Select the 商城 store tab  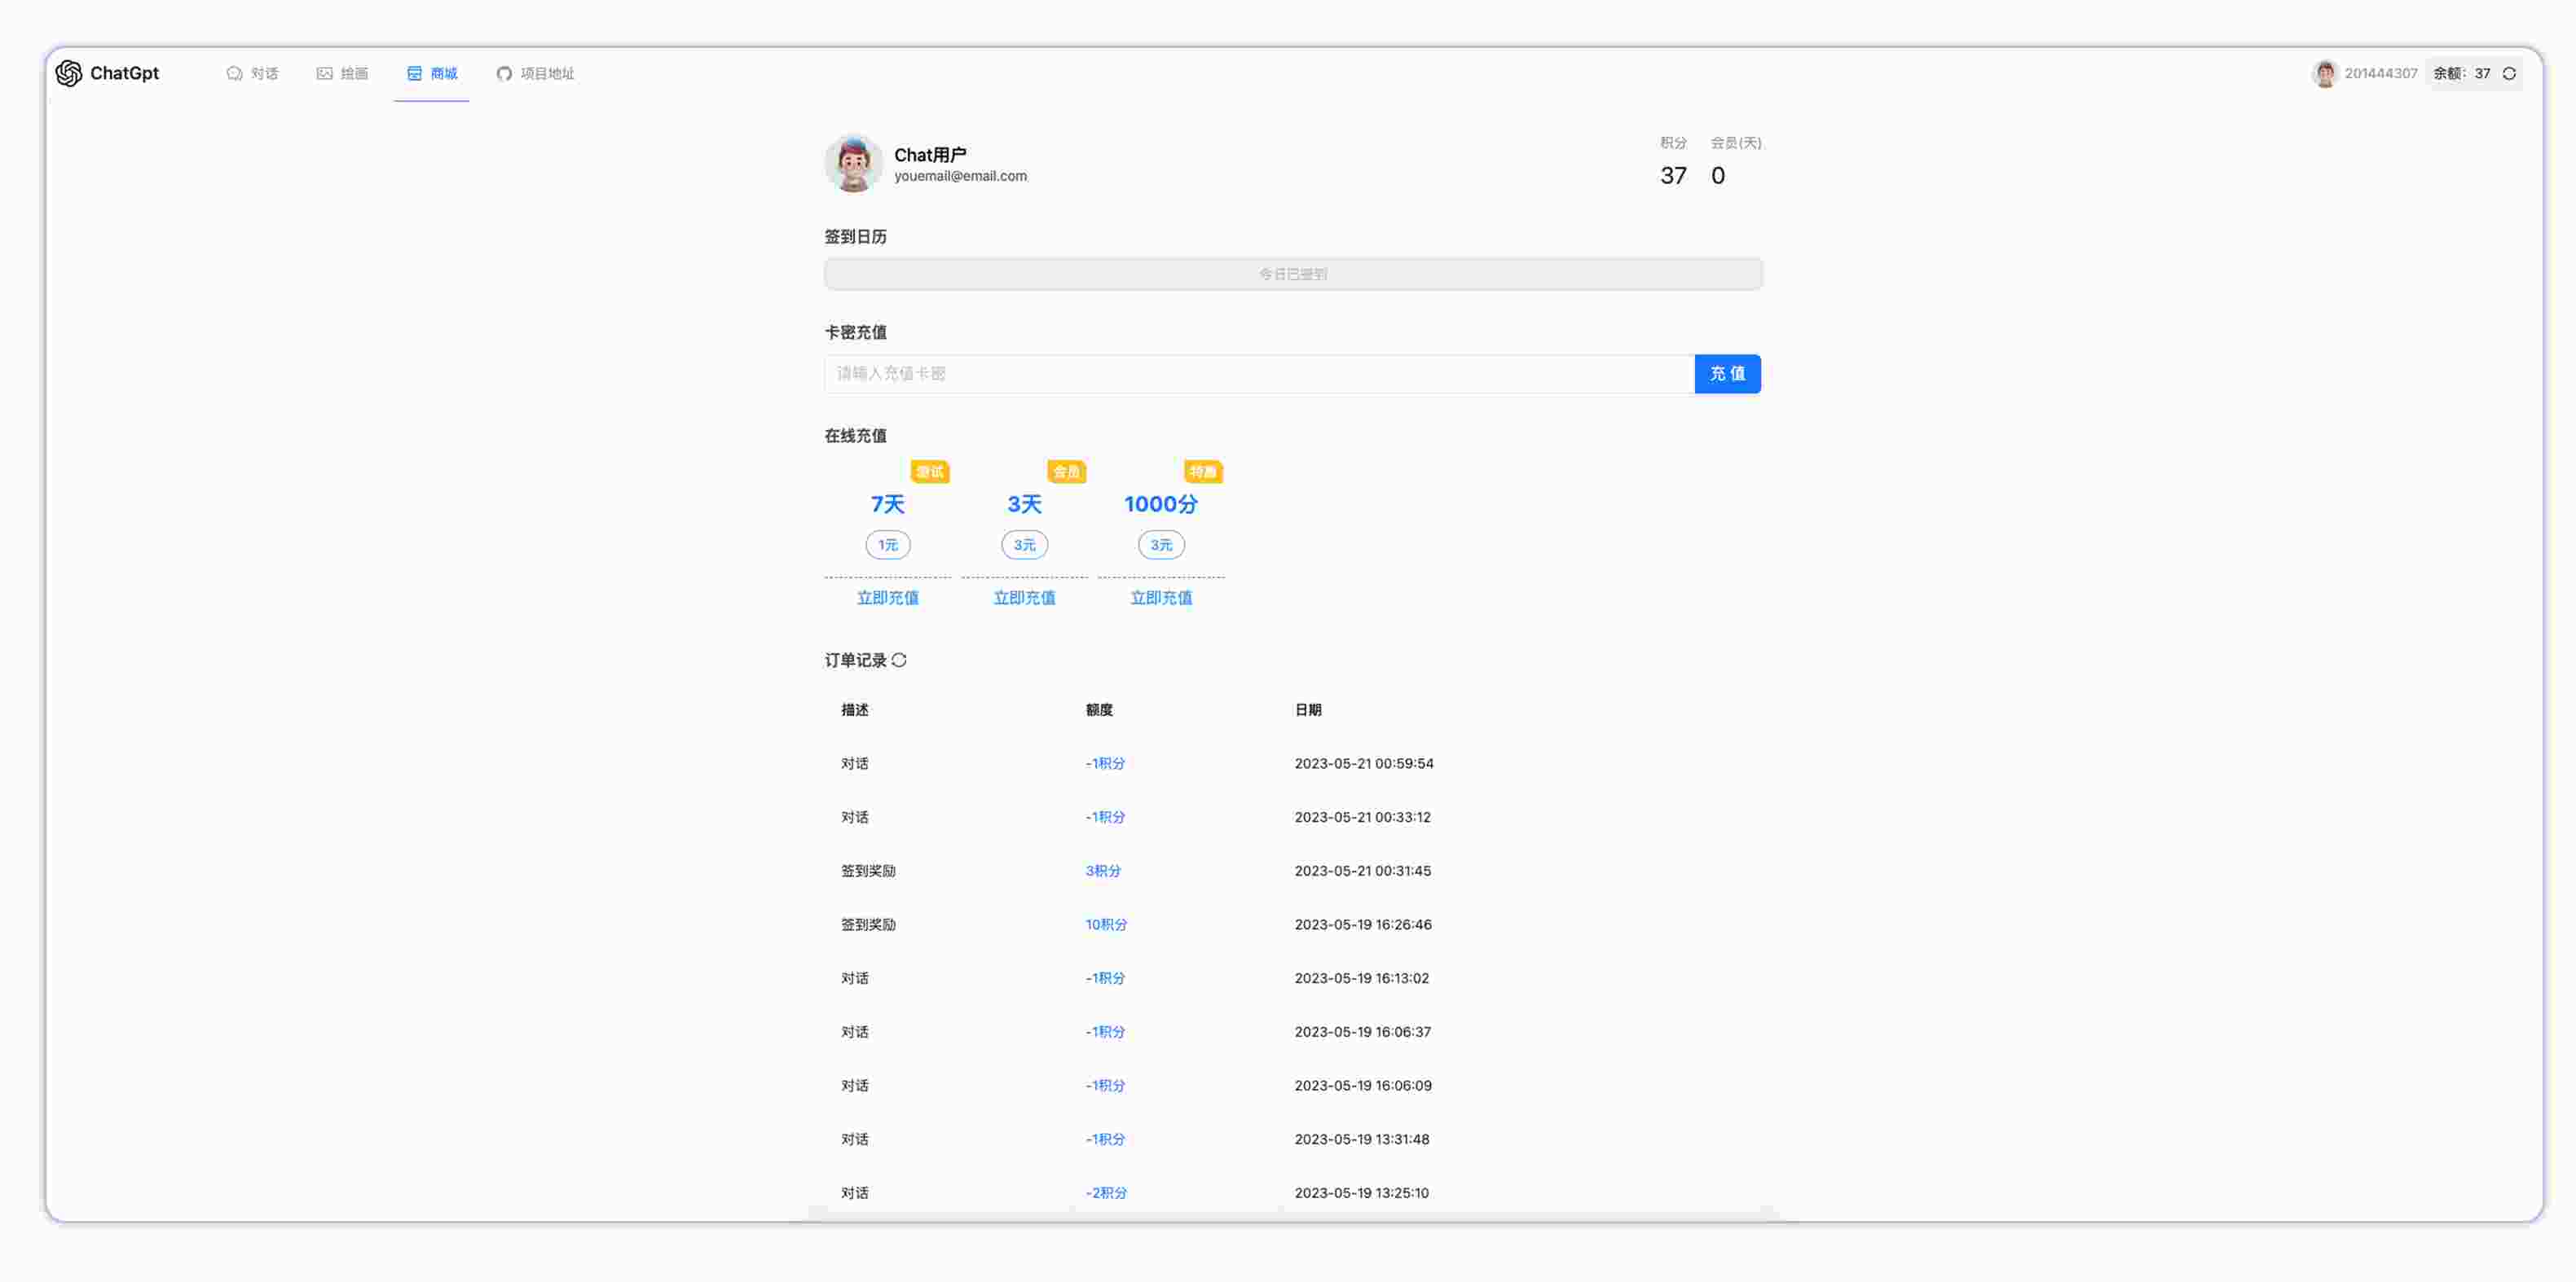tap(432, 73)
